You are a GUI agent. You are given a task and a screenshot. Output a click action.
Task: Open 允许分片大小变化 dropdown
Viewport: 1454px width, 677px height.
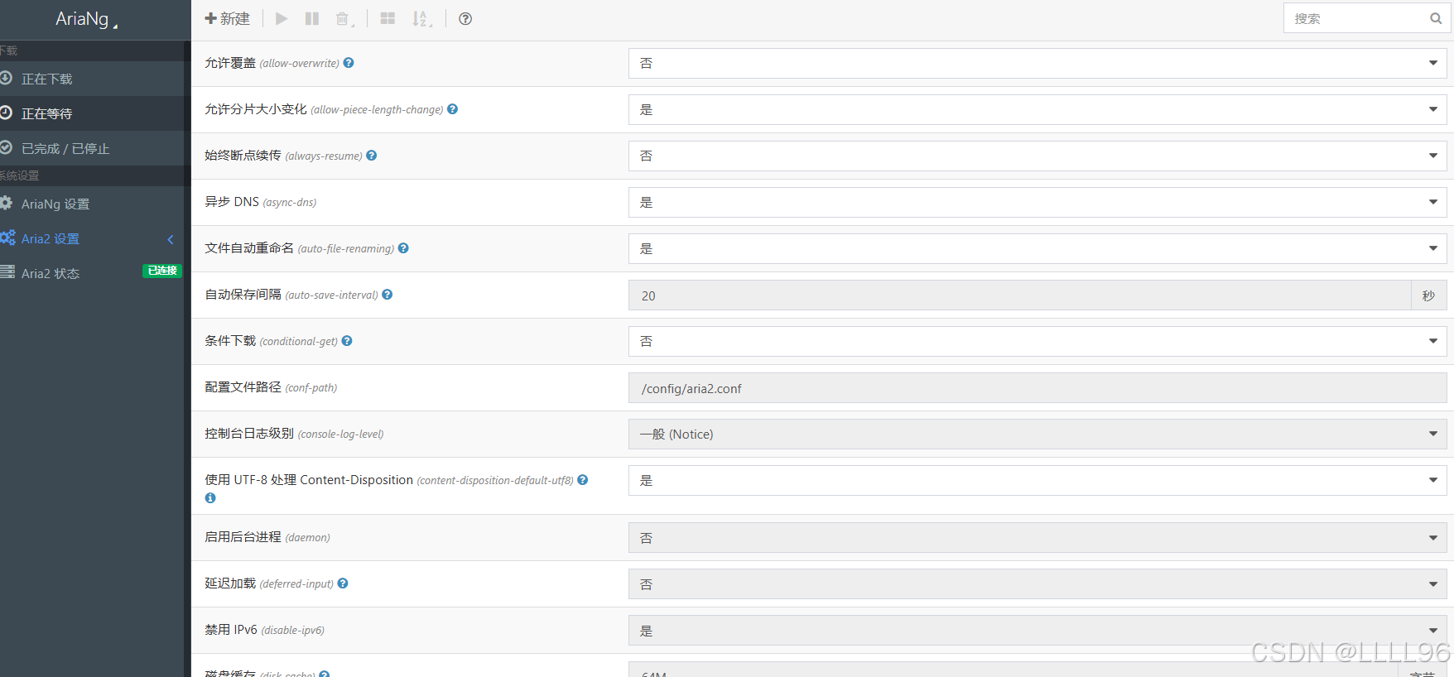coord(1038,110)
